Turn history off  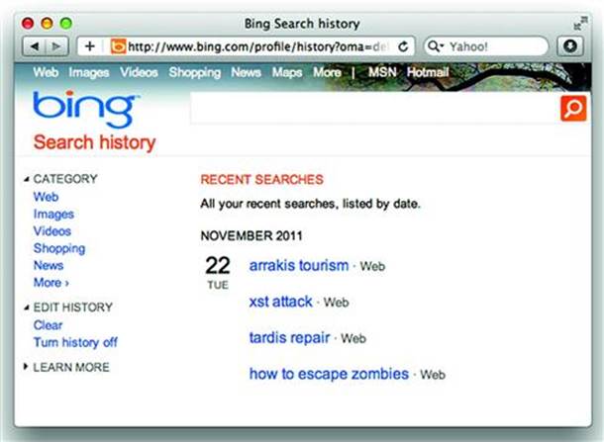[x=75, y=342]
